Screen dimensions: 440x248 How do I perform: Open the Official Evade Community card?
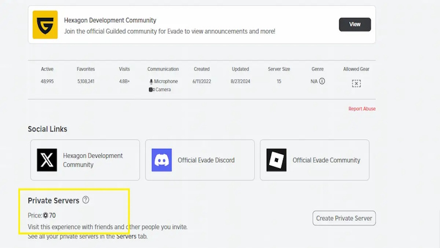click(315, 160)
